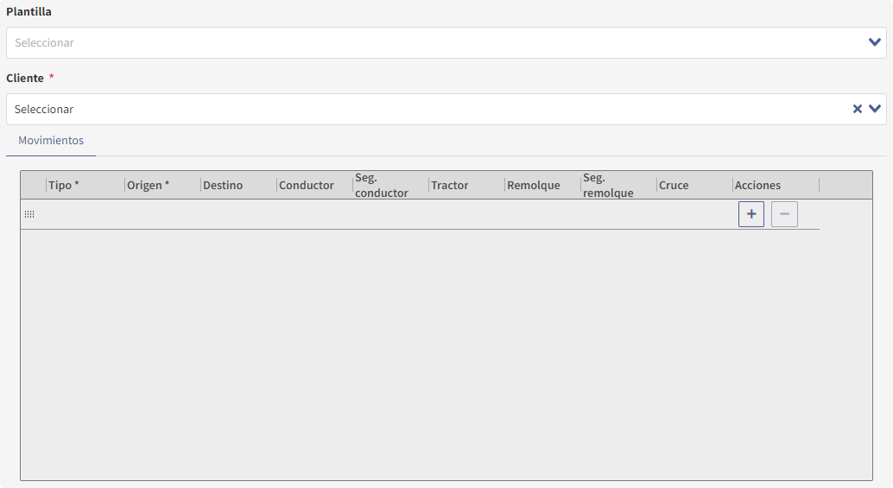Expand the Plantilla dropdown chevron

click(x=875, y=42)
